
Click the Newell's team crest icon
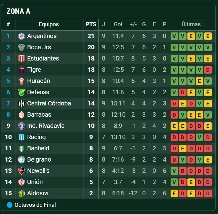tap(21, 171)
